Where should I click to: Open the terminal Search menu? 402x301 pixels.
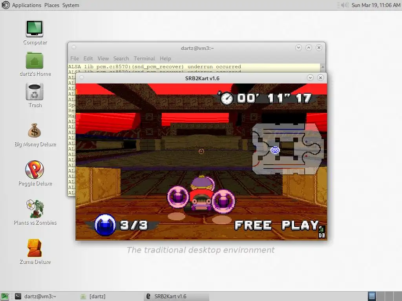(121, 59)
